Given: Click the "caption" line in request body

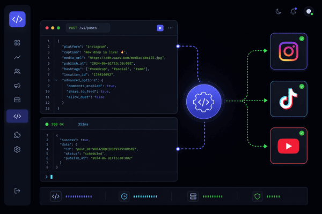Looking at the screenshot, I should 94,52.
